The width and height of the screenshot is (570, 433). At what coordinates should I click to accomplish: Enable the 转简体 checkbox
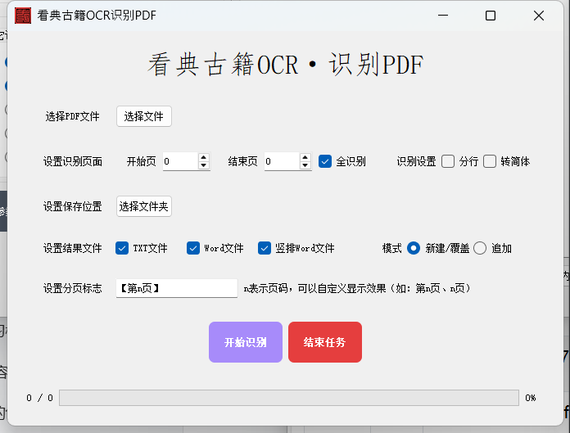coord(490,161)
